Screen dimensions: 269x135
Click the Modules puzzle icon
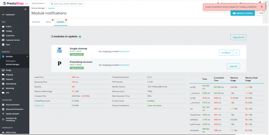point(3,56)
